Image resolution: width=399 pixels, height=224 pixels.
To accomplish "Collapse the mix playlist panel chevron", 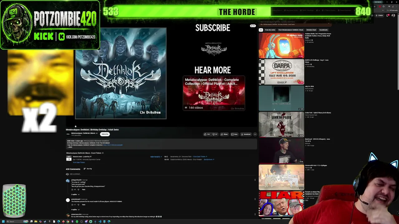I will coord(329,23).
